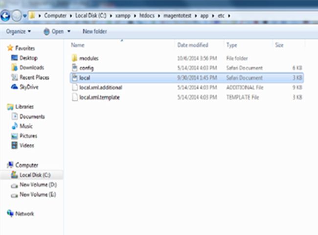The height and width of the screenshot is (235, 318).
Task: Go back with the Back arrow button
Action: [x=5, y=16]
